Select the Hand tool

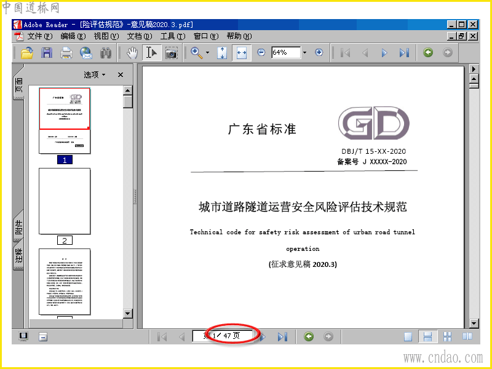(132, 53)
